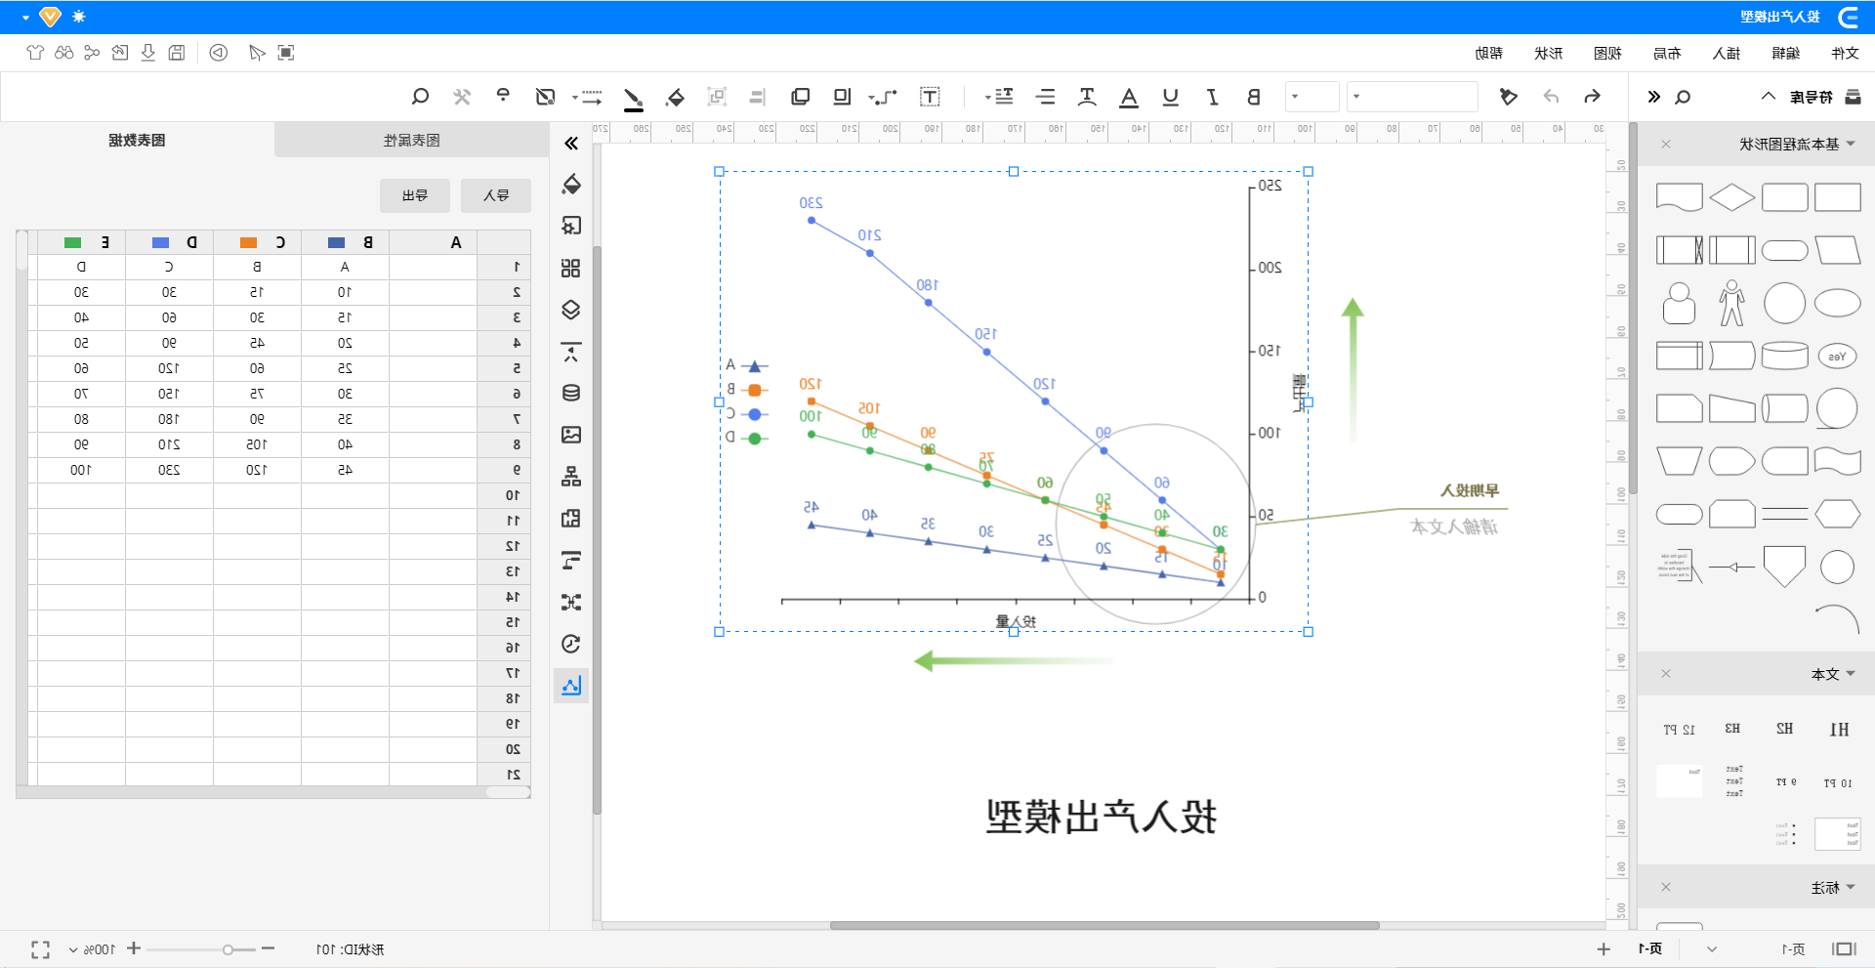This screenshot has width=1875, height=968.
Task: Open the database panel icon in sidebar
Action: tap(571, 393)
